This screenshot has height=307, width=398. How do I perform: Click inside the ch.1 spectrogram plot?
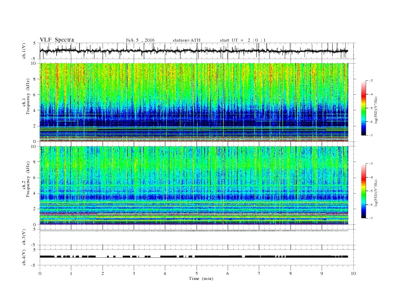coord(194,102)
